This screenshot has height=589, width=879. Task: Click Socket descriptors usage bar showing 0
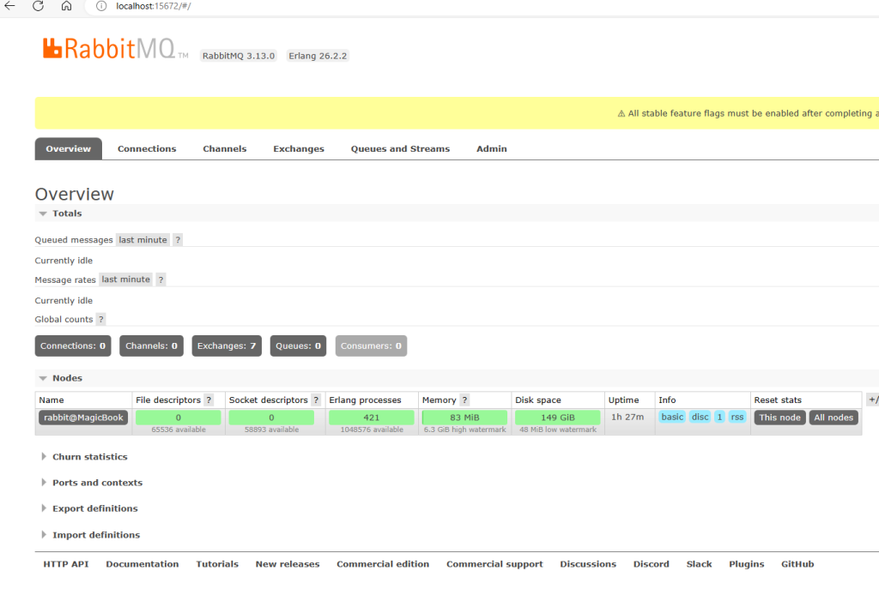pyautogui.click(x=271, y=418)
